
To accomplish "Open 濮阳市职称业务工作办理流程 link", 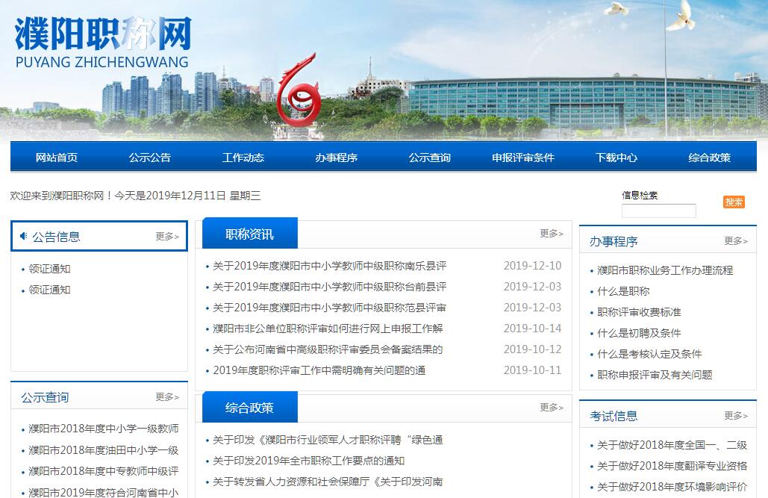I will click(x=665, y=270).
